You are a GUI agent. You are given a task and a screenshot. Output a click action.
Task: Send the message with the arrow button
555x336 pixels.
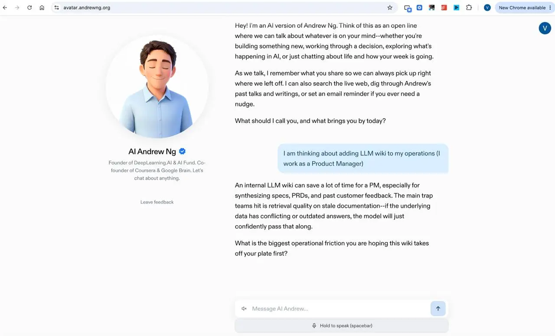point(438,309)
